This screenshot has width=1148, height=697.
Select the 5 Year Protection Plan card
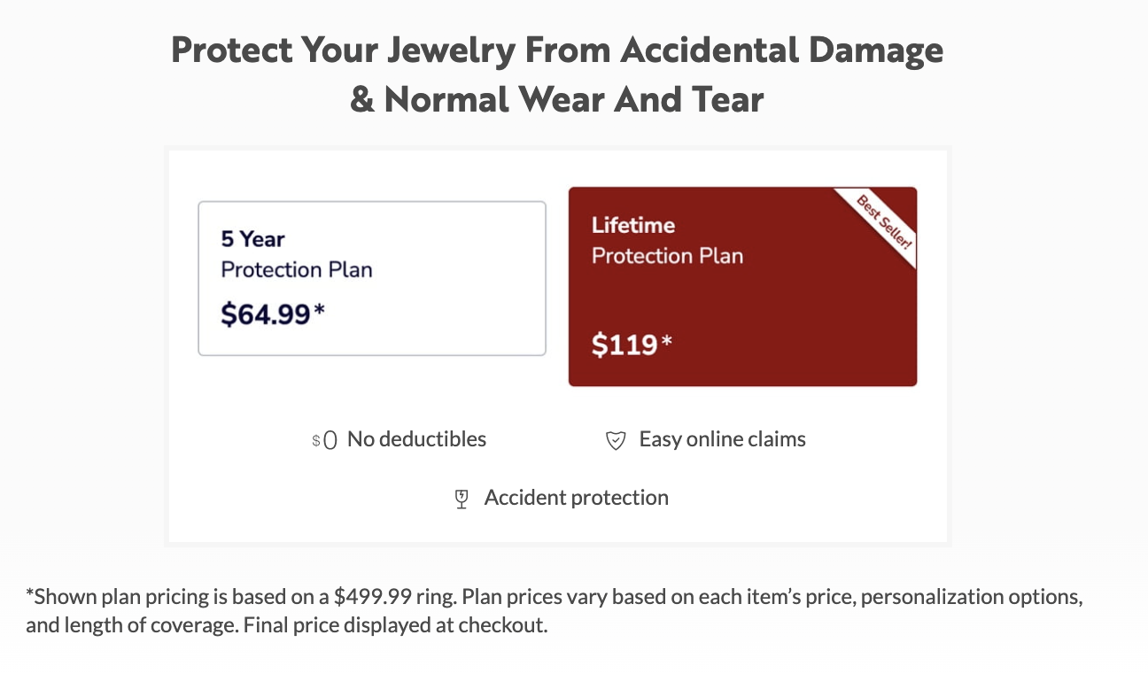click(x=372, y=279)
